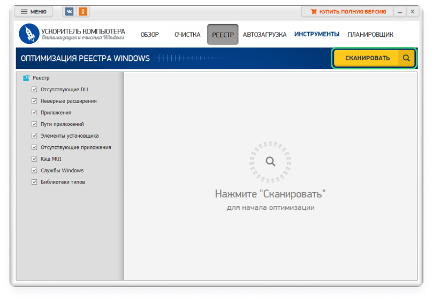Click the central magnifier scan placeholder
This screenshot has height=301, width=433.
click(270, 162)
